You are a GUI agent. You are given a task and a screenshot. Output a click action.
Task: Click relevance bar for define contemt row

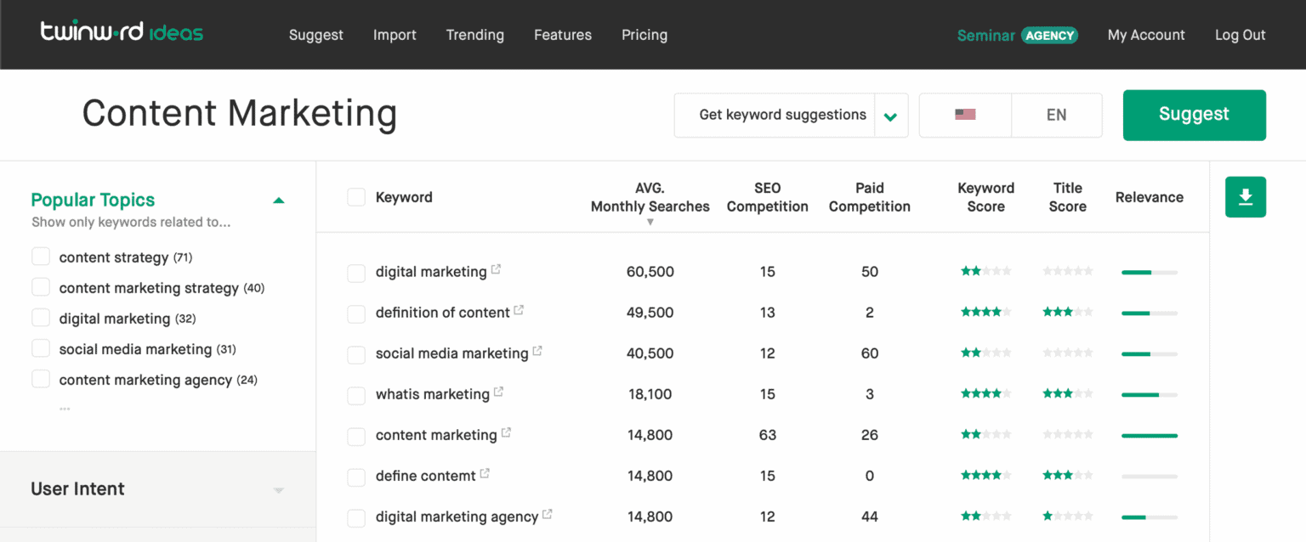(1150, 476)
